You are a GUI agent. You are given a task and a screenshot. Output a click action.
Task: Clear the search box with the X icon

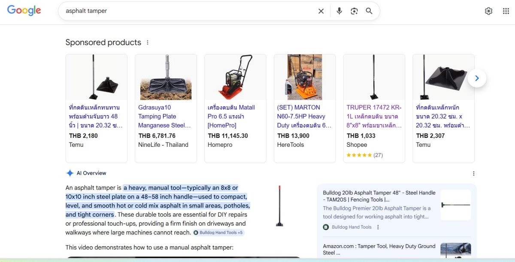321,11
